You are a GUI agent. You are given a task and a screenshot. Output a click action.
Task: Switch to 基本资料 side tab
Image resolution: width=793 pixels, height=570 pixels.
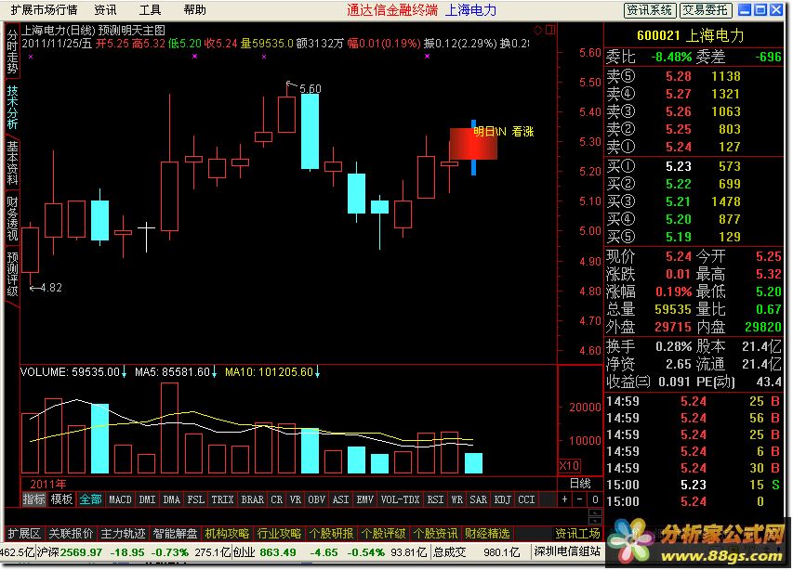[12, 162]
